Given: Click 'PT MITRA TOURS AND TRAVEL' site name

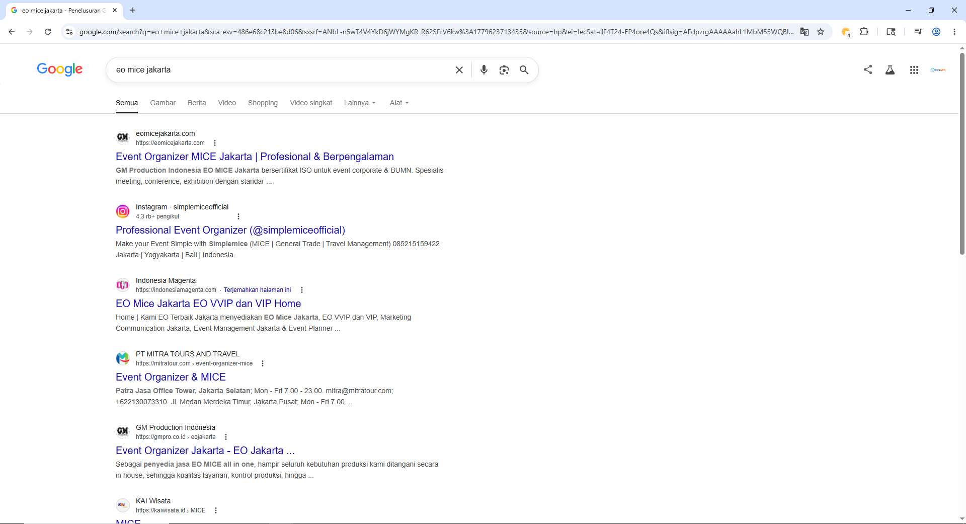Looking at the screenshot, I should [x=188, y=354].
